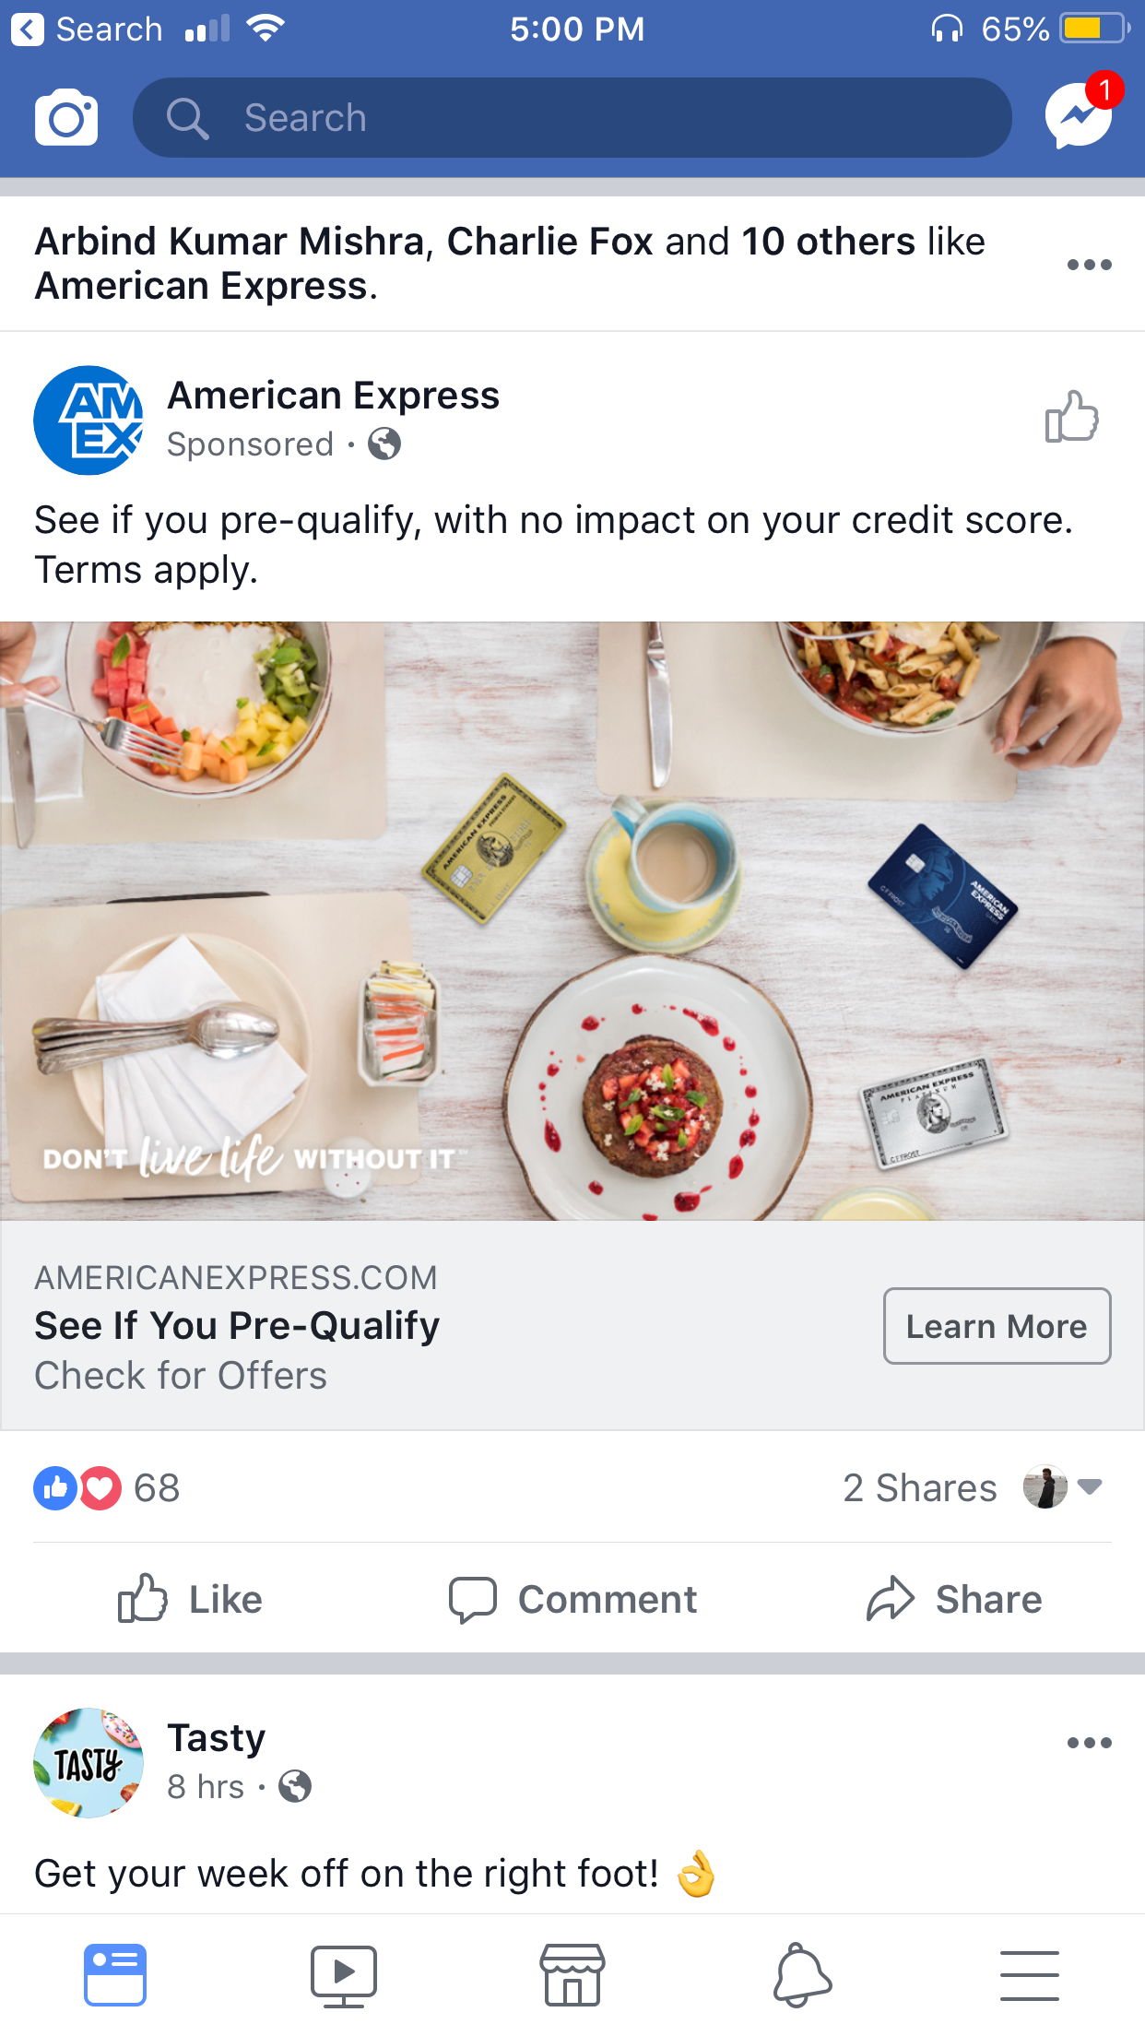Image resolution: width=1145 pixels, height=2036 pixels.
Task: Tap the Learn More button
Action: [997, 1326]
